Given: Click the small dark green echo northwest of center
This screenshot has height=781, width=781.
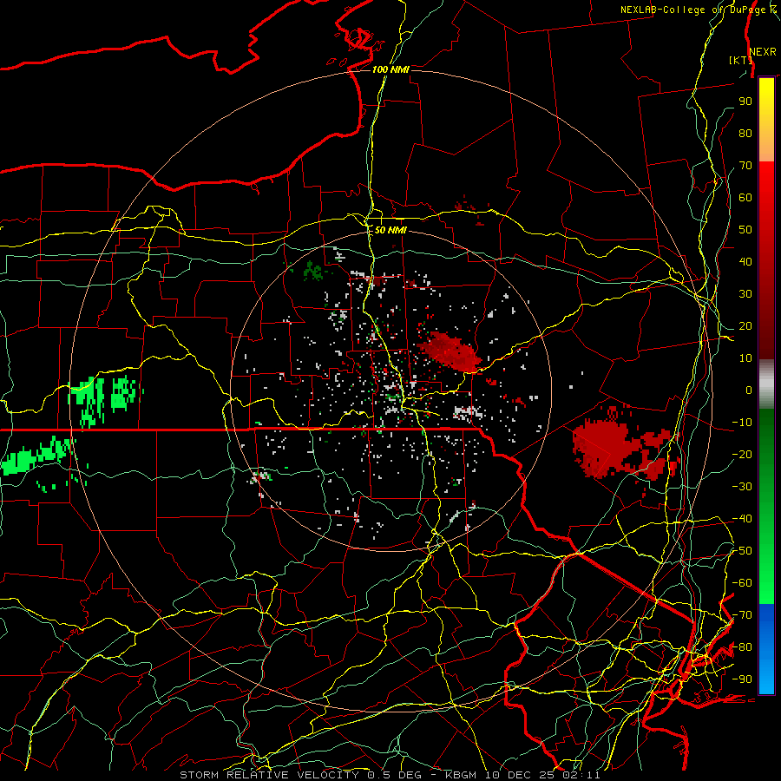Looking at the screenshot, I should [x=312, y=271].
